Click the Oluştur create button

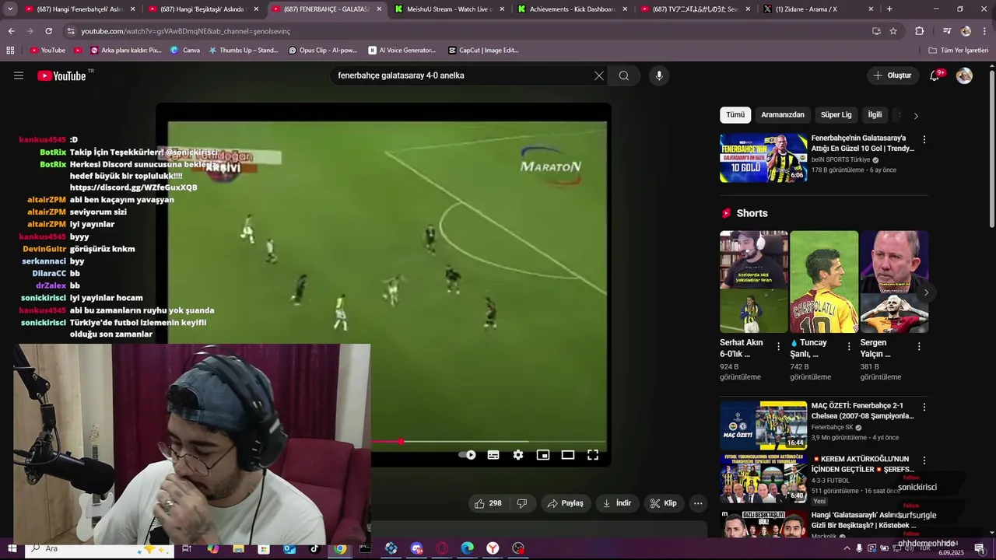pyautogui.click(x=892, y=75)
